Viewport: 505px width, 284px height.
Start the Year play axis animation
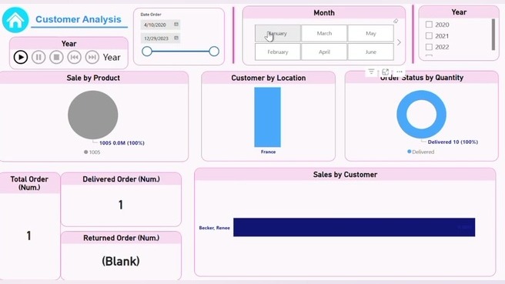click(x=21, y=57)
